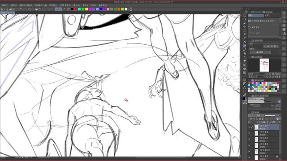Select the Move layer tool
The width and height of the screenshot is (287, 161).
244,27
